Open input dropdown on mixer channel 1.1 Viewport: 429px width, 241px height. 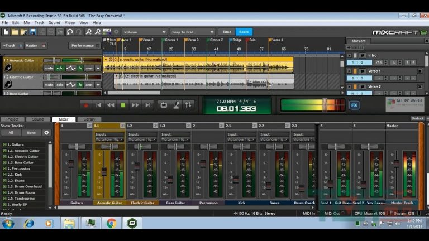tap(109, 139)
